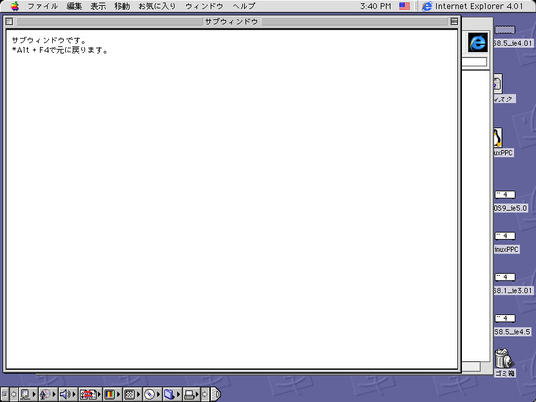536x402 pixels.
Task: Select the LinuxPPC penguin icon
Action: 498,138
